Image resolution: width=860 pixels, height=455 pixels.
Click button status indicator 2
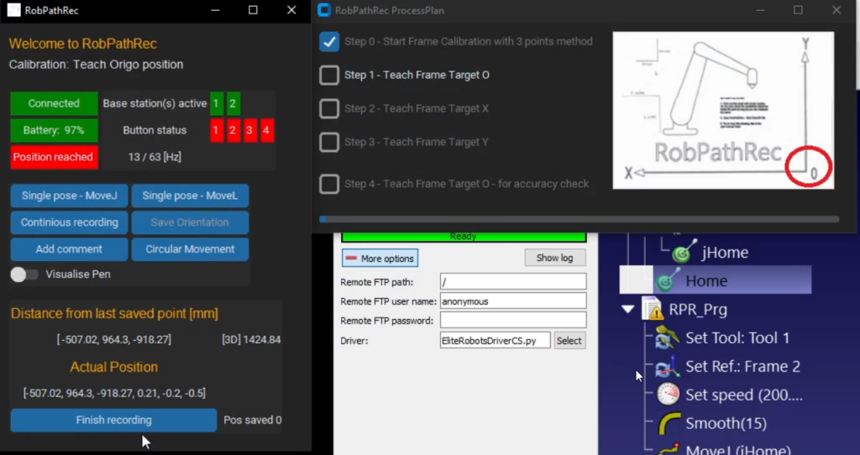(233, 130)
